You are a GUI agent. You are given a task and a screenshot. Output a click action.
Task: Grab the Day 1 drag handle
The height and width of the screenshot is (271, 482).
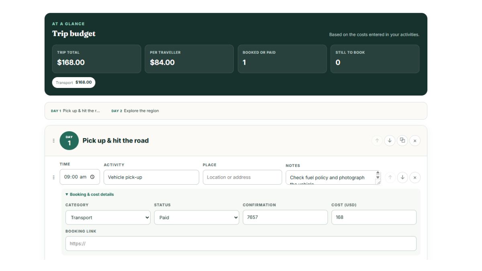(x=53, y=141)
